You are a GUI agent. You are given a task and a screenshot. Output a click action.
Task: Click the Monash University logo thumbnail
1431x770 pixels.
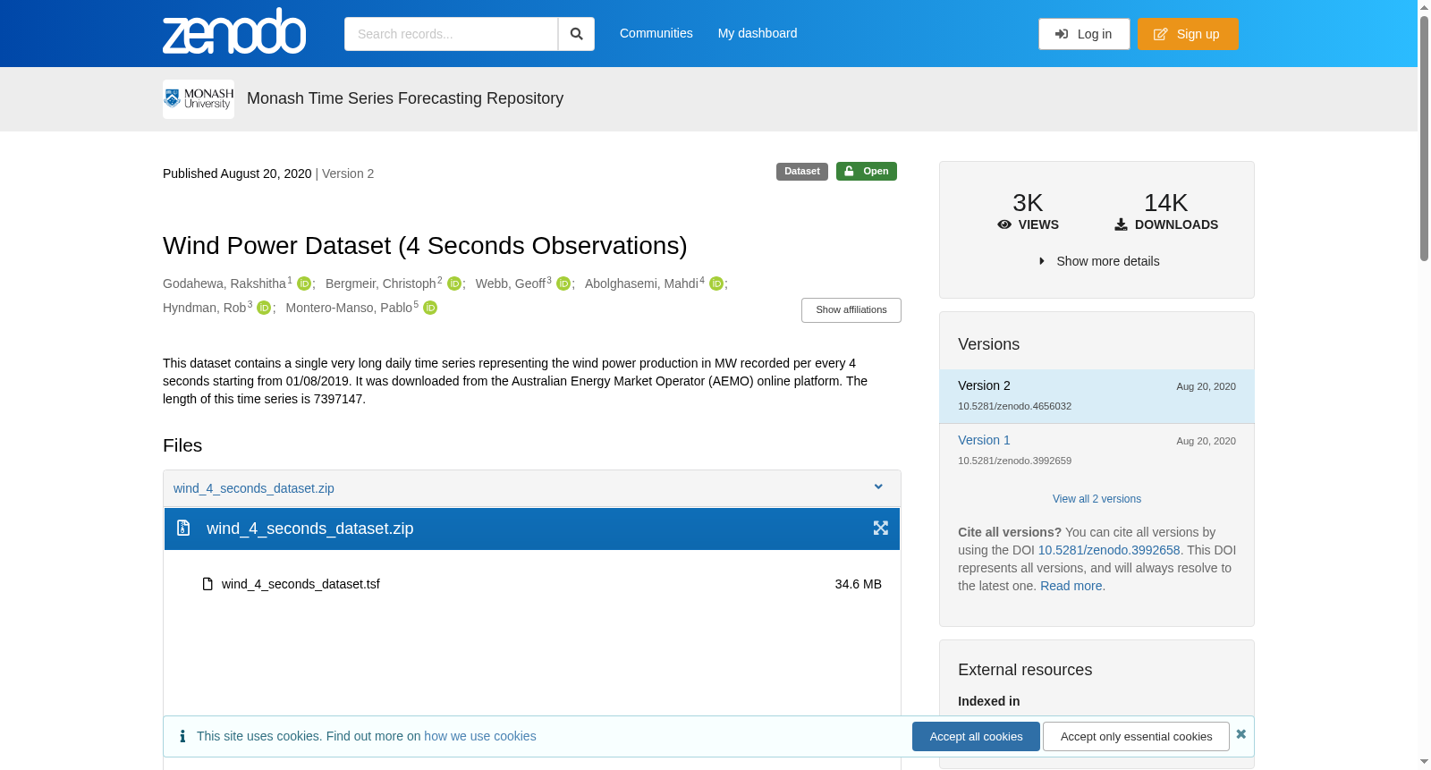pyautogui.click(x=199, y=99)
